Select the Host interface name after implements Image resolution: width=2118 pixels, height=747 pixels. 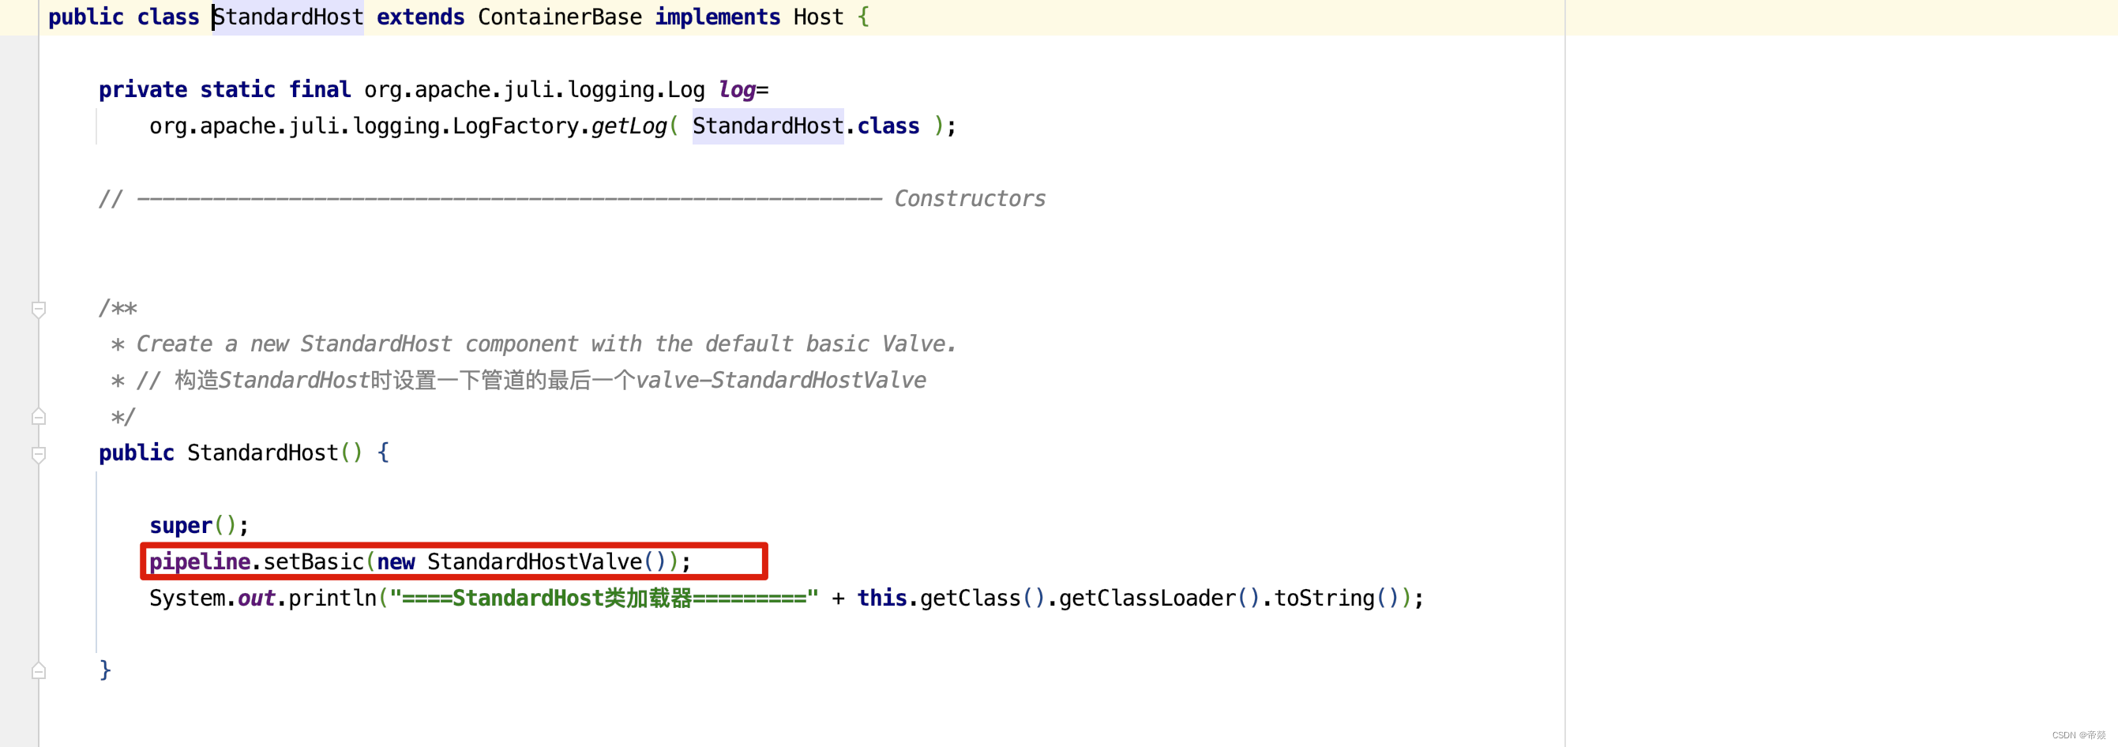click(x=818, y=17)
